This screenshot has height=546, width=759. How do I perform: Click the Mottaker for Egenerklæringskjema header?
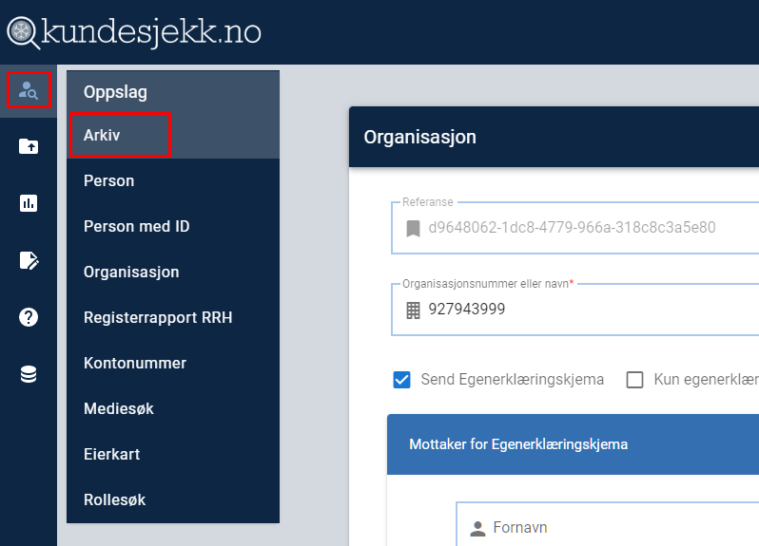pos(574,444)
